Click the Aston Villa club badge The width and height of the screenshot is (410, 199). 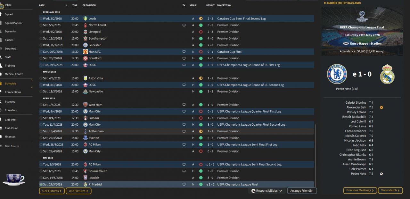tap(85, 78)
